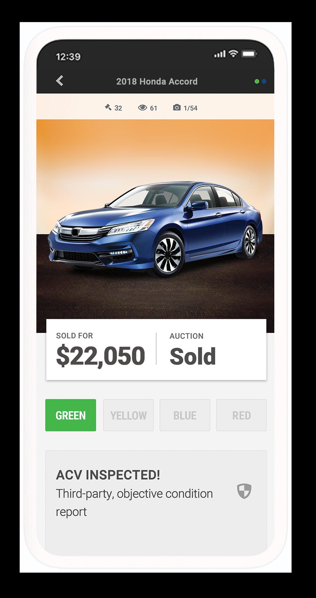Click the gavel bid count icon
The width and height of the screenshot is (316, 598).
108,107
